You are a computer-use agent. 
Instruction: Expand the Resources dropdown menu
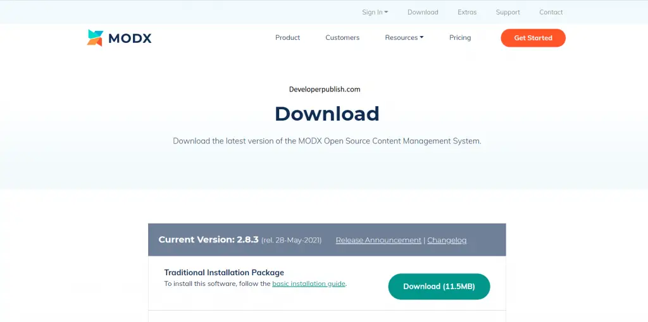[404, 37]
